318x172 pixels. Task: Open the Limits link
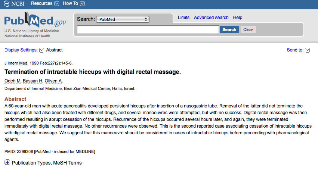183,18
